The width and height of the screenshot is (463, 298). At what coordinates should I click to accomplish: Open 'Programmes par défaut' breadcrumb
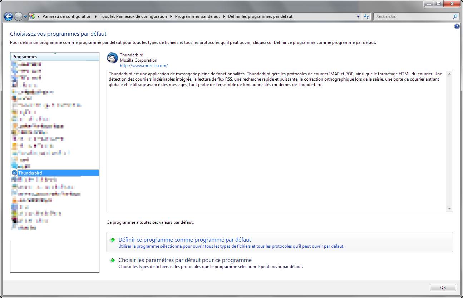[x=197, y=16]
